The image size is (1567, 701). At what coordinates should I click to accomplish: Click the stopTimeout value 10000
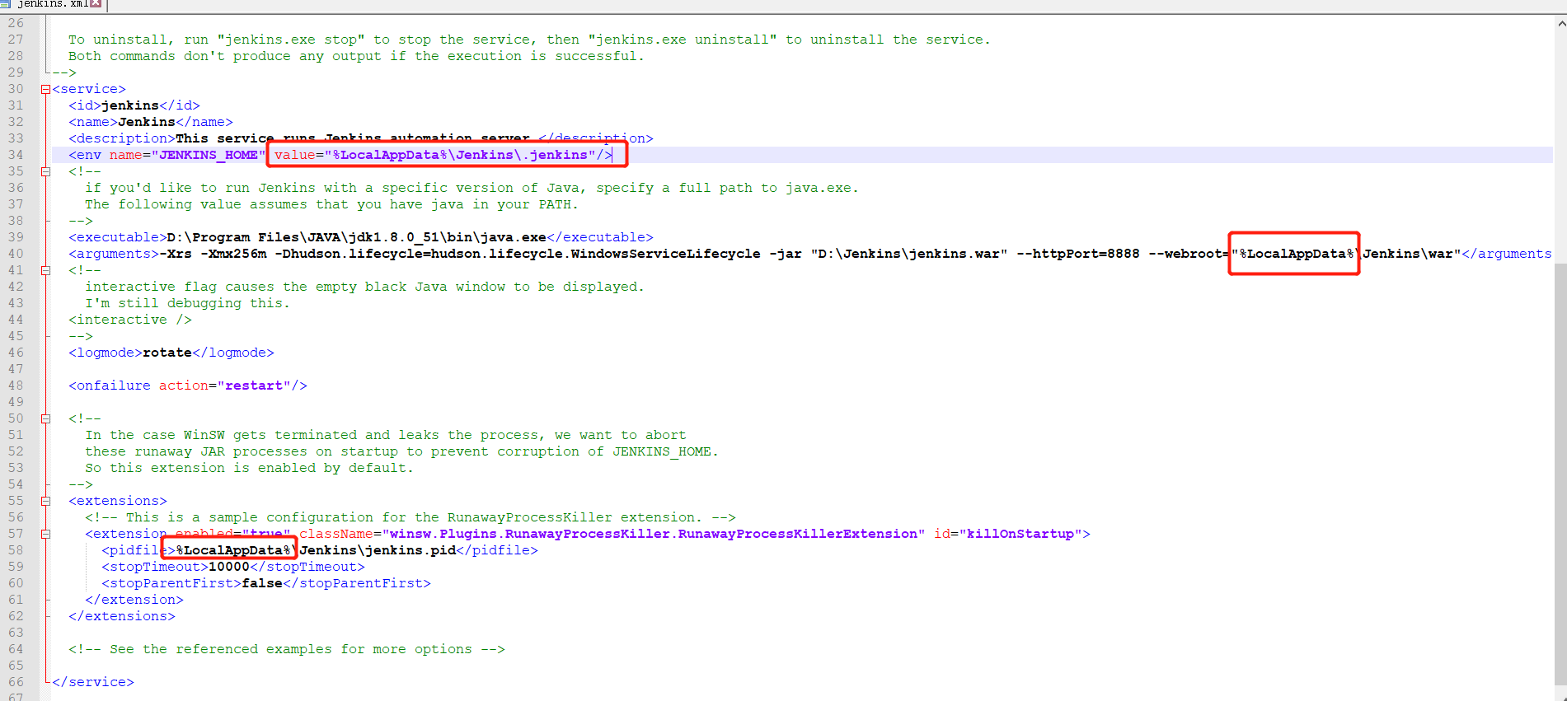coord(229,567)
